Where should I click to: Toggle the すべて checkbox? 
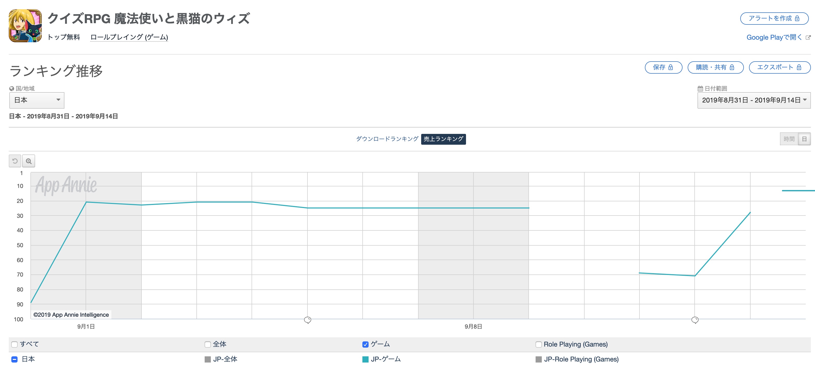click(14, 344)
